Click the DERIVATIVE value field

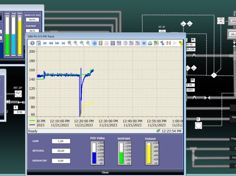point(61,161)
